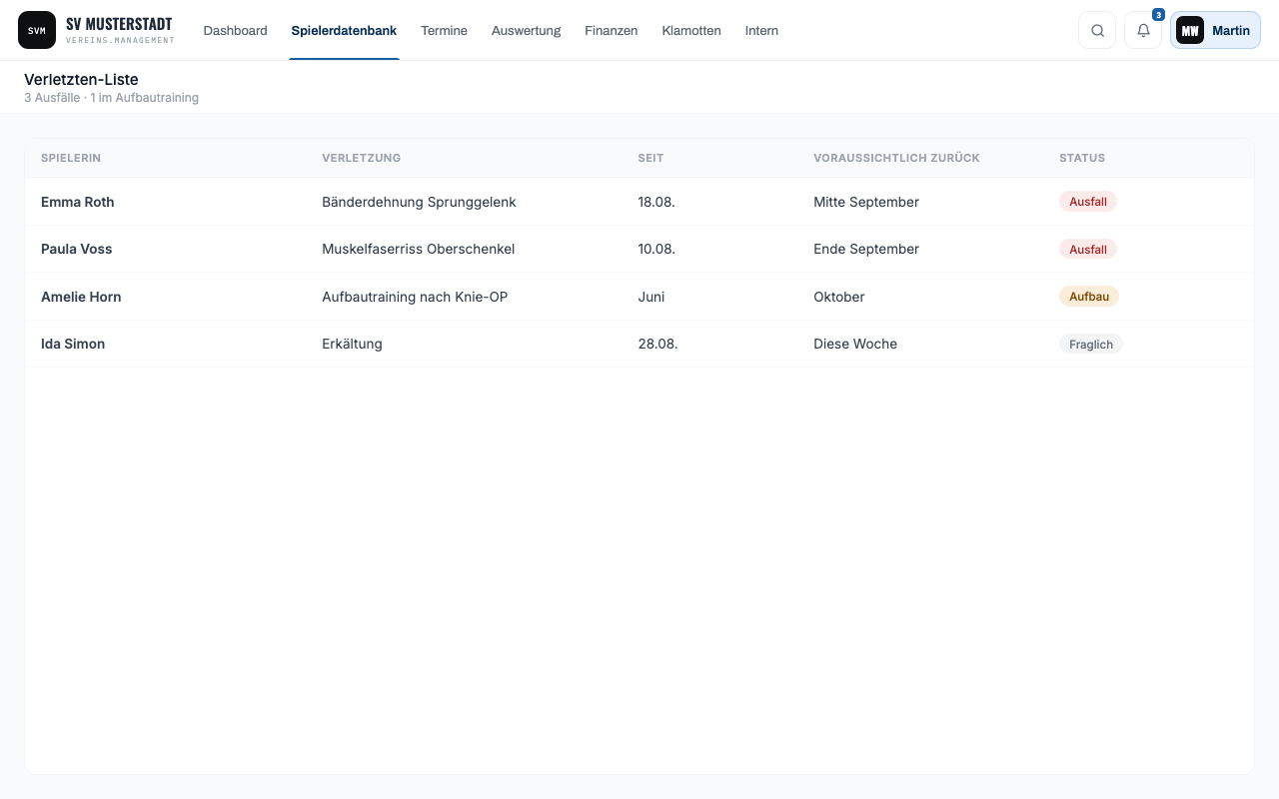Image resolution: width=1279 pixels, height=799 pixels.
Task: Click the MW avatar icon
Action: (1190, 30)
